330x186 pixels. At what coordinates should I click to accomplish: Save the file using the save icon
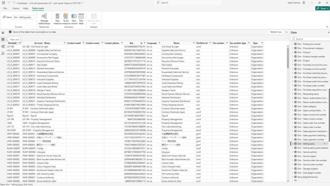coord(4,3)
